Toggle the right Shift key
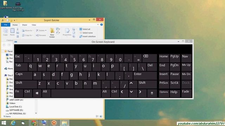Screen dimensions: 225x126 pyautogui.click(x=147, y=84)
